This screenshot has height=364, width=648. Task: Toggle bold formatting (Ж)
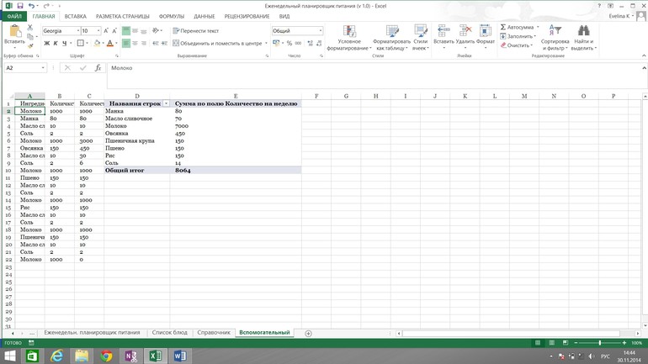47,43
